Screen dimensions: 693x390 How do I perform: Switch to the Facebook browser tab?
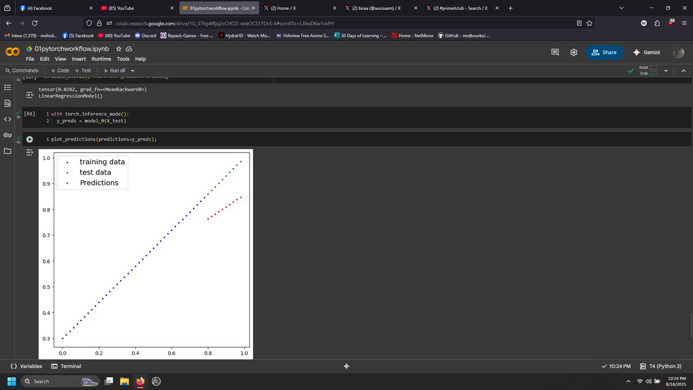tap(56, 8)
